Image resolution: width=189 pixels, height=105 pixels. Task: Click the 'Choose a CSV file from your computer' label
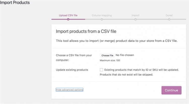point(74,57)
